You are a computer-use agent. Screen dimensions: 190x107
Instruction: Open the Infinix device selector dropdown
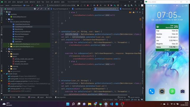coord(61,5)
